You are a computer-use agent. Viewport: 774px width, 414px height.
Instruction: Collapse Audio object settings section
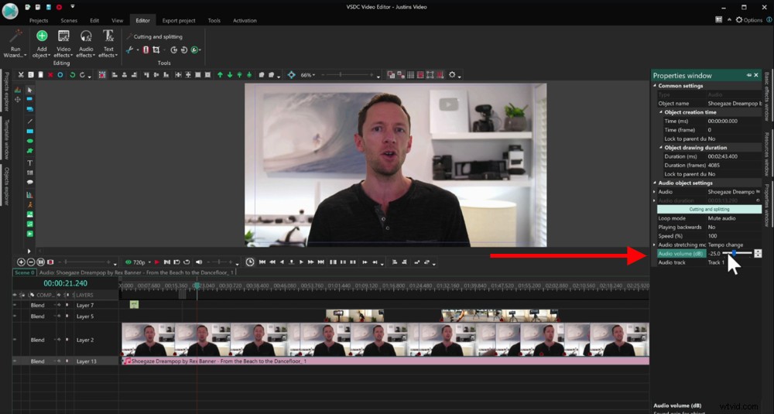[x=655, y=183]
